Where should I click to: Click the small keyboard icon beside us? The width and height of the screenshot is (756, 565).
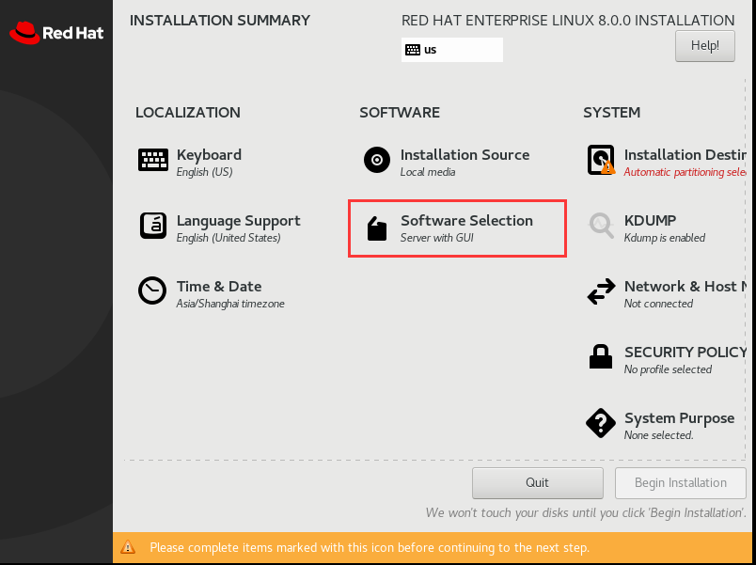coord(413,50)
